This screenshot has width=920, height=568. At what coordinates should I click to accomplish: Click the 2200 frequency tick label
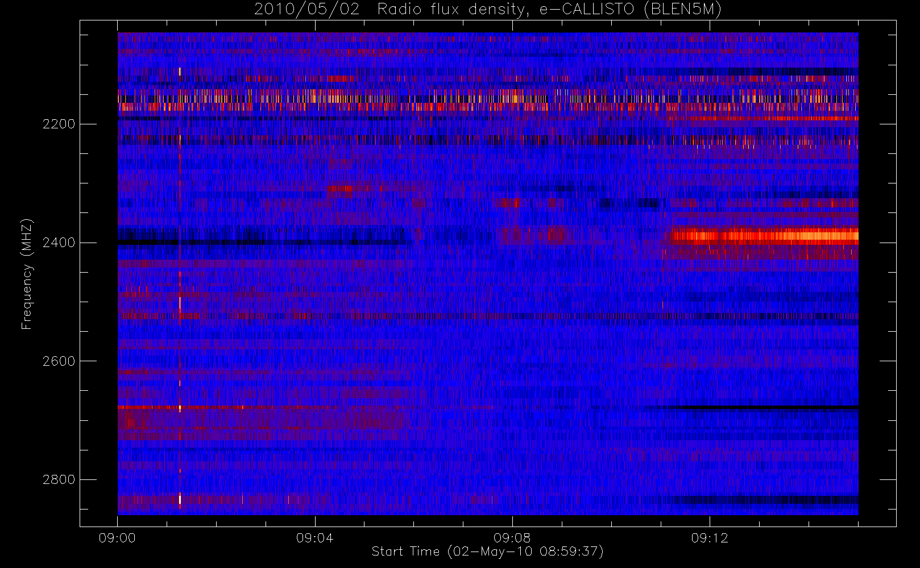click(x=59, y=124)
